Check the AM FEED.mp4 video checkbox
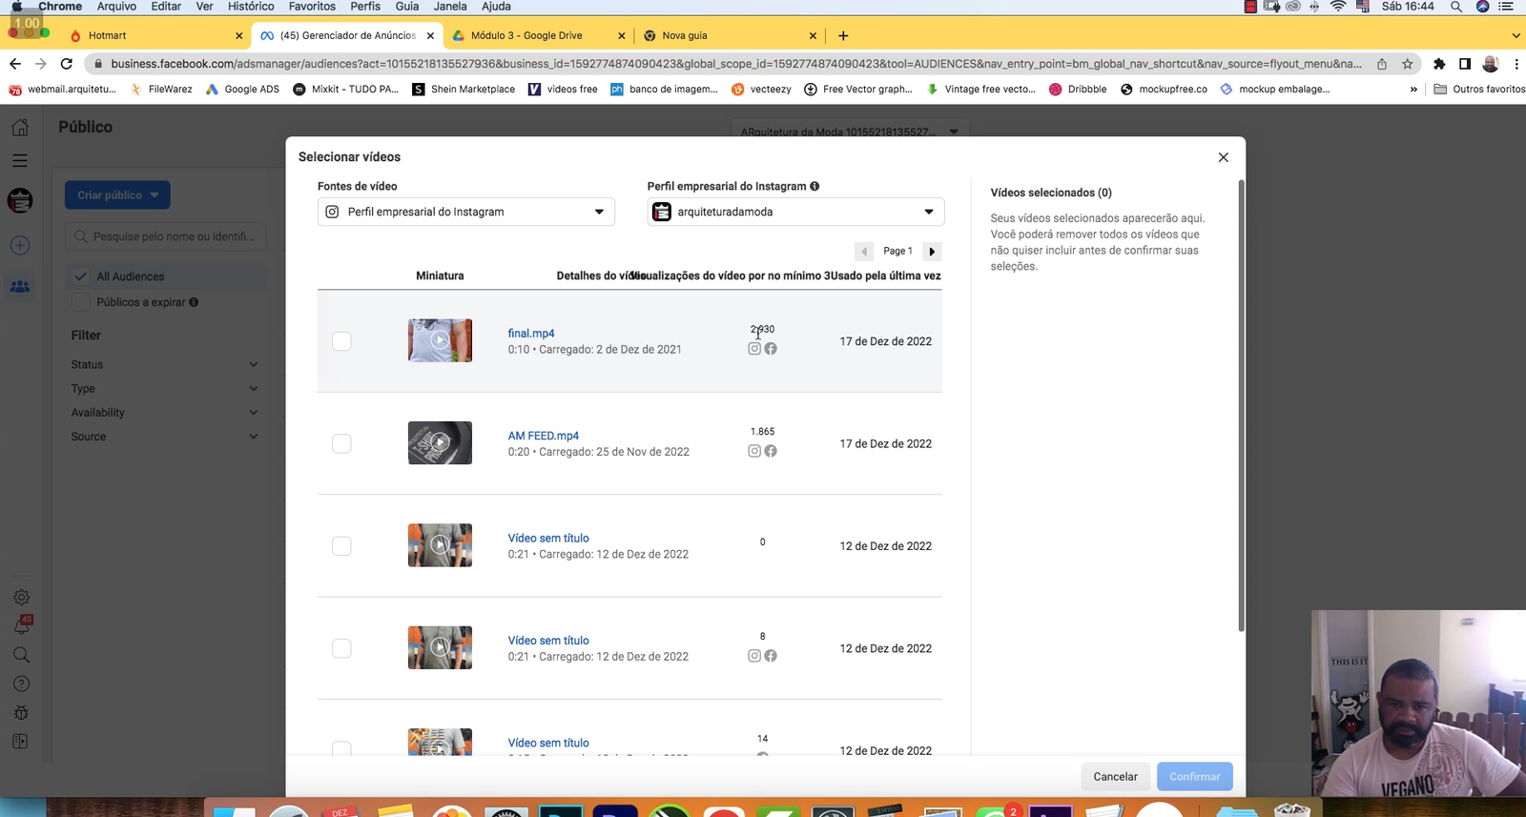This screenshot has height=817, width=1526. pyautogui.click(x=341, y=443)
